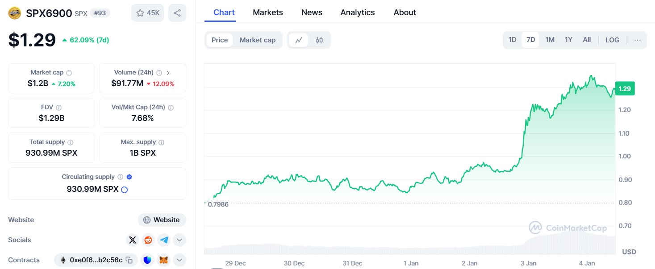
Task: Copy contract address with copy icon
Action: tap(129, 260)
